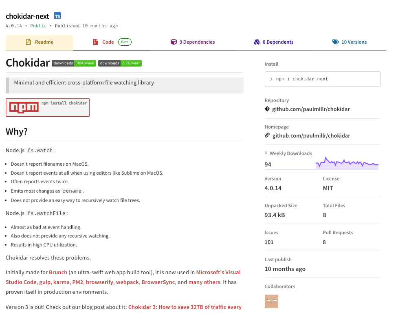The image size is (398, 313).
Task: Click the git icon beside Repository link
Action: point(267,109)
